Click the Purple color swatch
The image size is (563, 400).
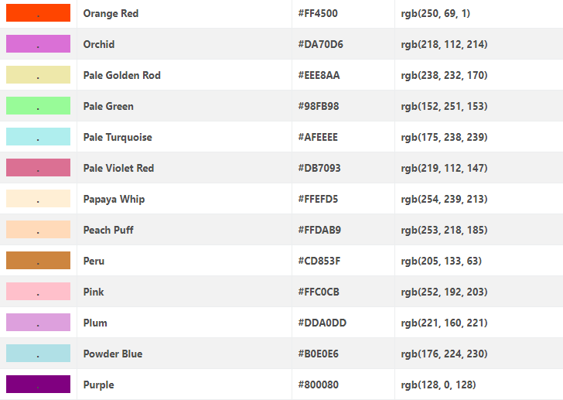[x=38, y=385]
